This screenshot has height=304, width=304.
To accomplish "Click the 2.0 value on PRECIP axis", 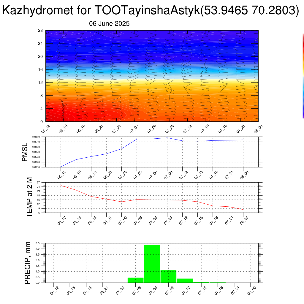I will tap(38, 260).
